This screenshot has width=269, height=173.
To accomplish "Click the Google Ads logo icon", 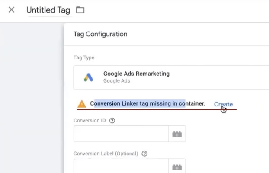I will click(88, 77).
